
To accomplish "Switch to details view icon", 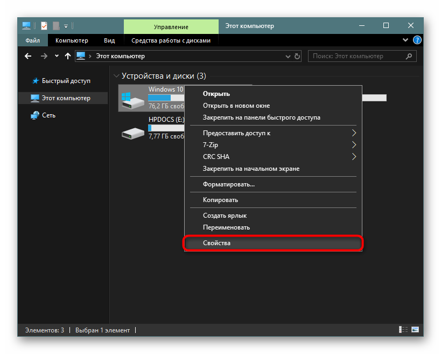I will click(403, 330).
